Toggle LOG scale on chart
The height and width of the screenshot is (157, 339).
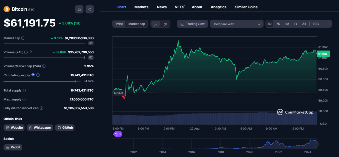point(315,24)
